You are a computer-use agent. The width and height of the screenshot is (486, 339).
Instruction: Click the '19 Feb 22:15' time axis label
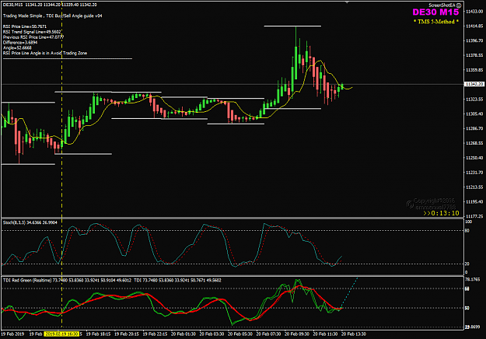pos(155,334)
